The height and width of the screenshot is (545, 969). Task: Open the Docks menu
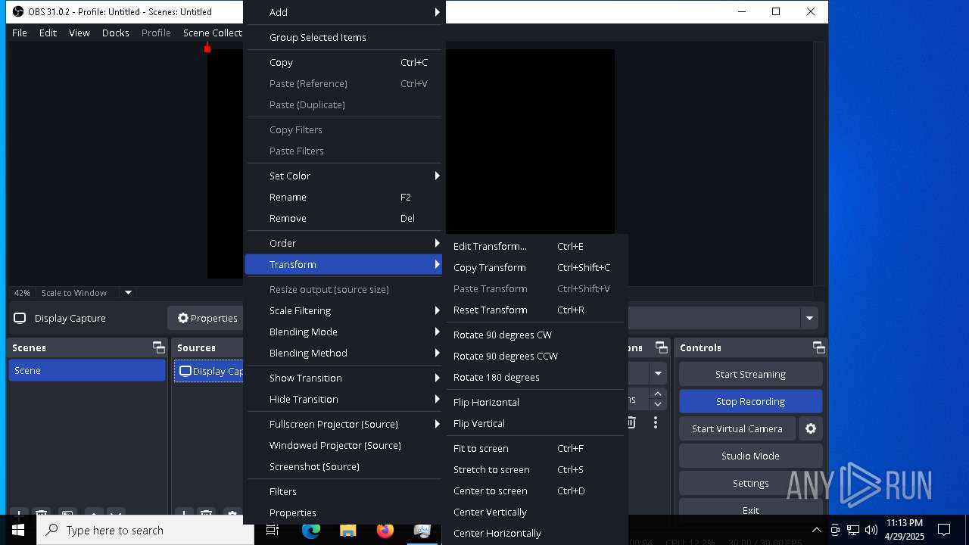pyautogui.click(x=116, y=33)
